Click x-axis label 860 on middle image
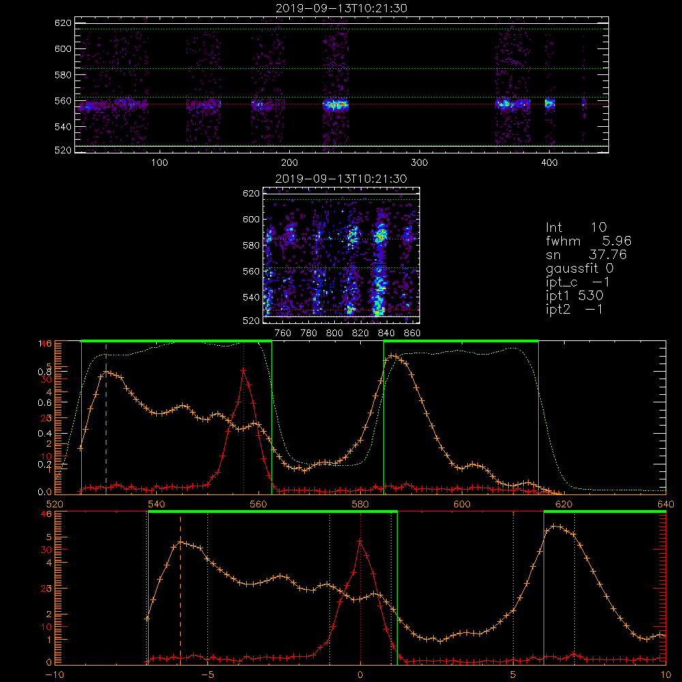This screenshot has width=682, height=682. click(412, 333)
